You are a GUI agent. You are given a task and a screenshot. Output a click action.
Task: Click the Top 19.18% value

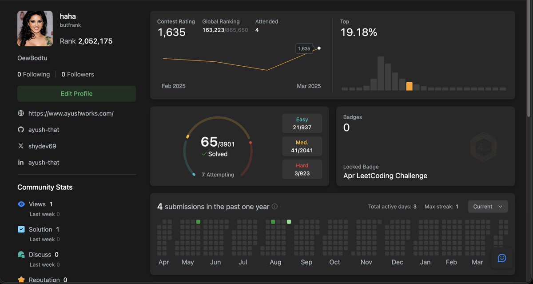tap(359, 32)
